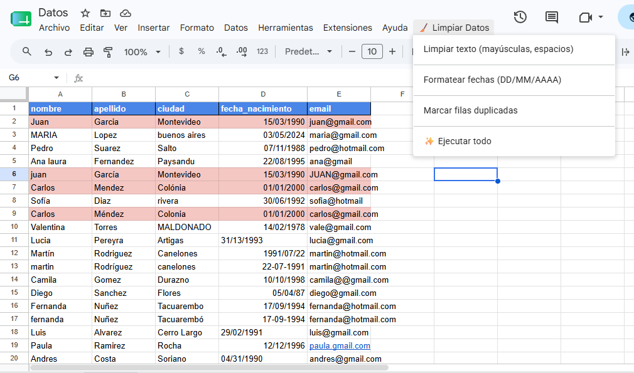Screen dimensions: 634x373
Task: Activate paint format tool
Action: pyautogui.click(x=108, y=52)
